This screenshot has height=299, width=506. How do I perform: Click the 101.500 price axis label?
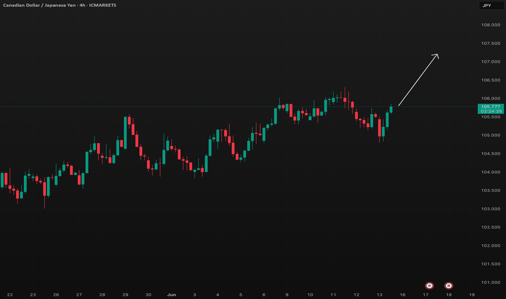point(490,264)
